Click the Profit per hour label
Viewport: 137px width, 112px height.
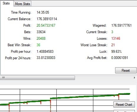coord(21,52)
